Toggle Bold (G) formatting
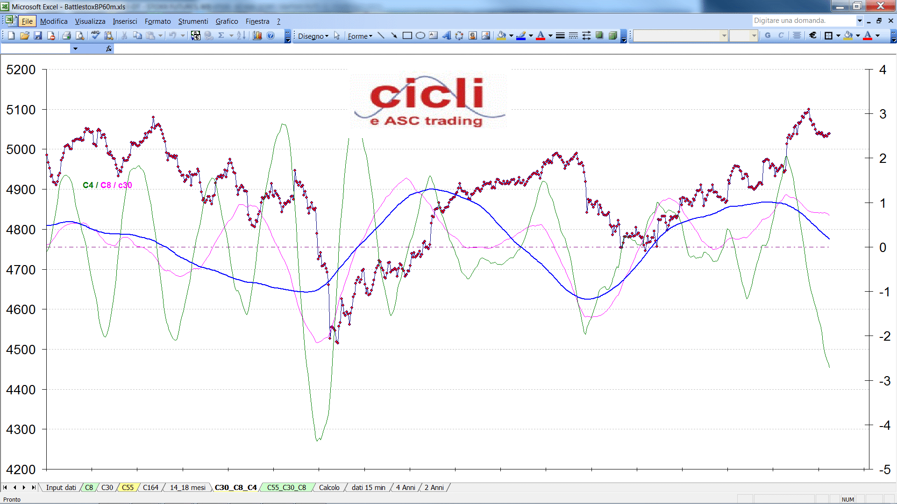 [768, 35]
